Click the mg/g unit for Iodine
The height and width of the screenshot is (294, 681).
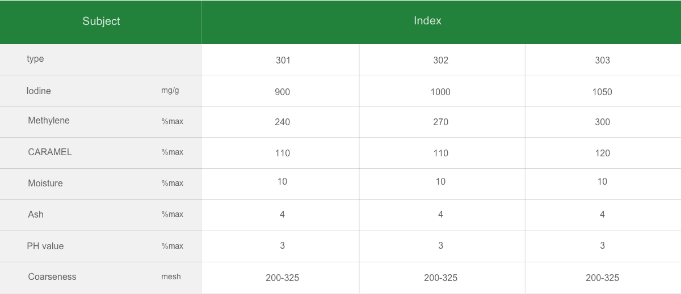pyautogui.click(x=170, y=91)
